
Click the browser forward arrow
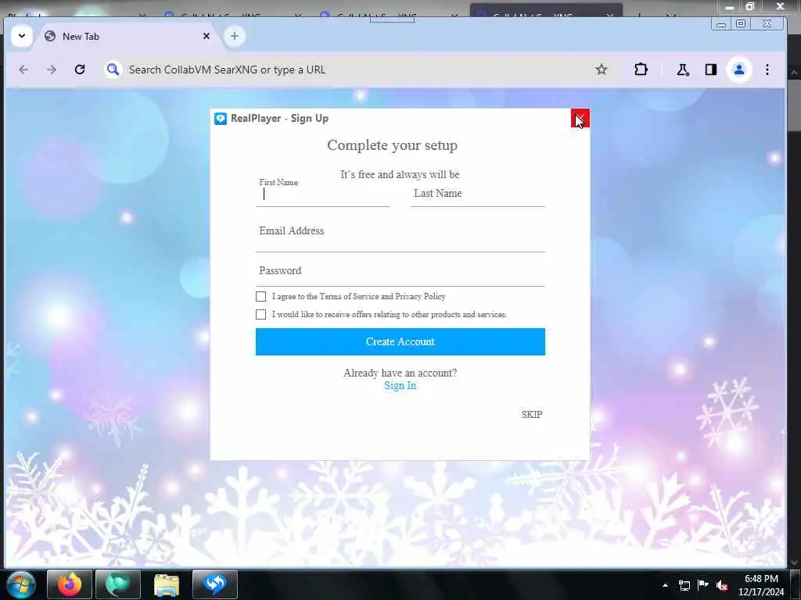(51, 70)
